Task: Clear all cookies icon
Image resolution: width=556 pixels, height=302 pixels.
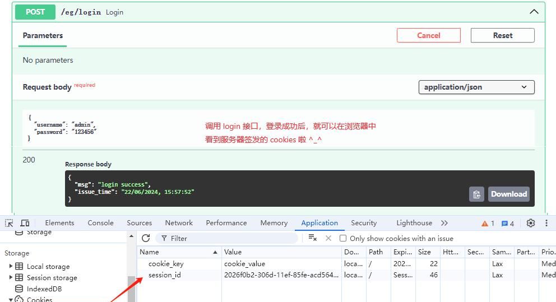Action: [x=312, y=238]
